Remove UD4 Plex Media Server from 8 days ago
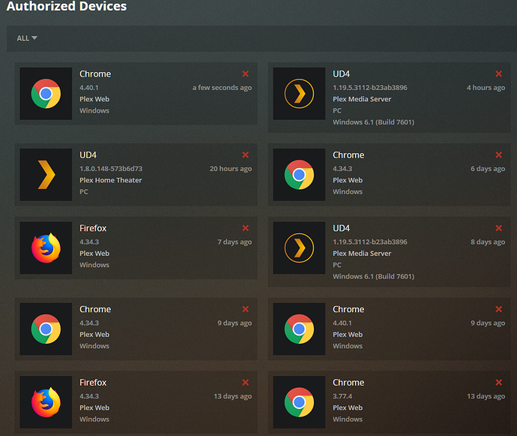The image size is (517, 436). pyautogui.click(x=499, y=228)
